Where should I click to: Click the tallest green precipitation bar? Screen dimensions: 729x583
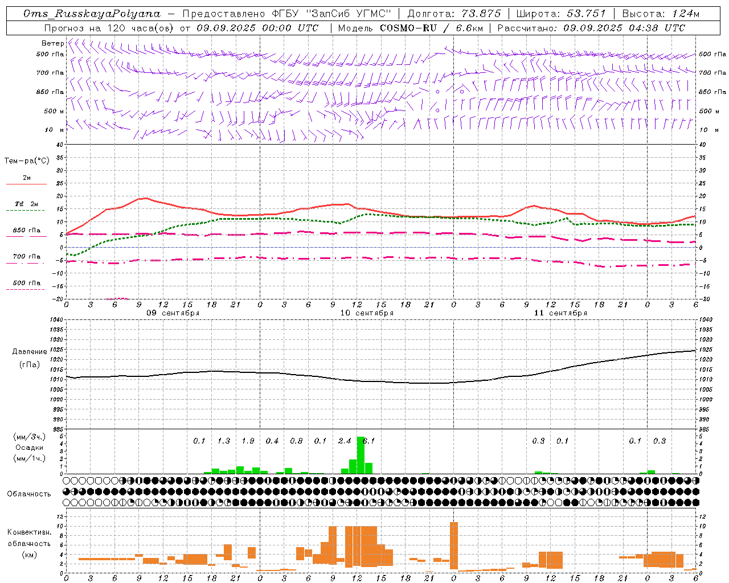point(361,455)
